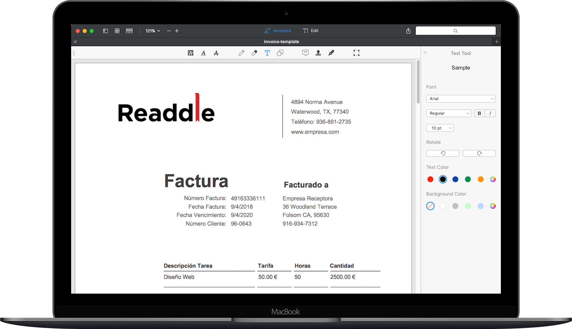Toggle bold text style

pos(479,113)
